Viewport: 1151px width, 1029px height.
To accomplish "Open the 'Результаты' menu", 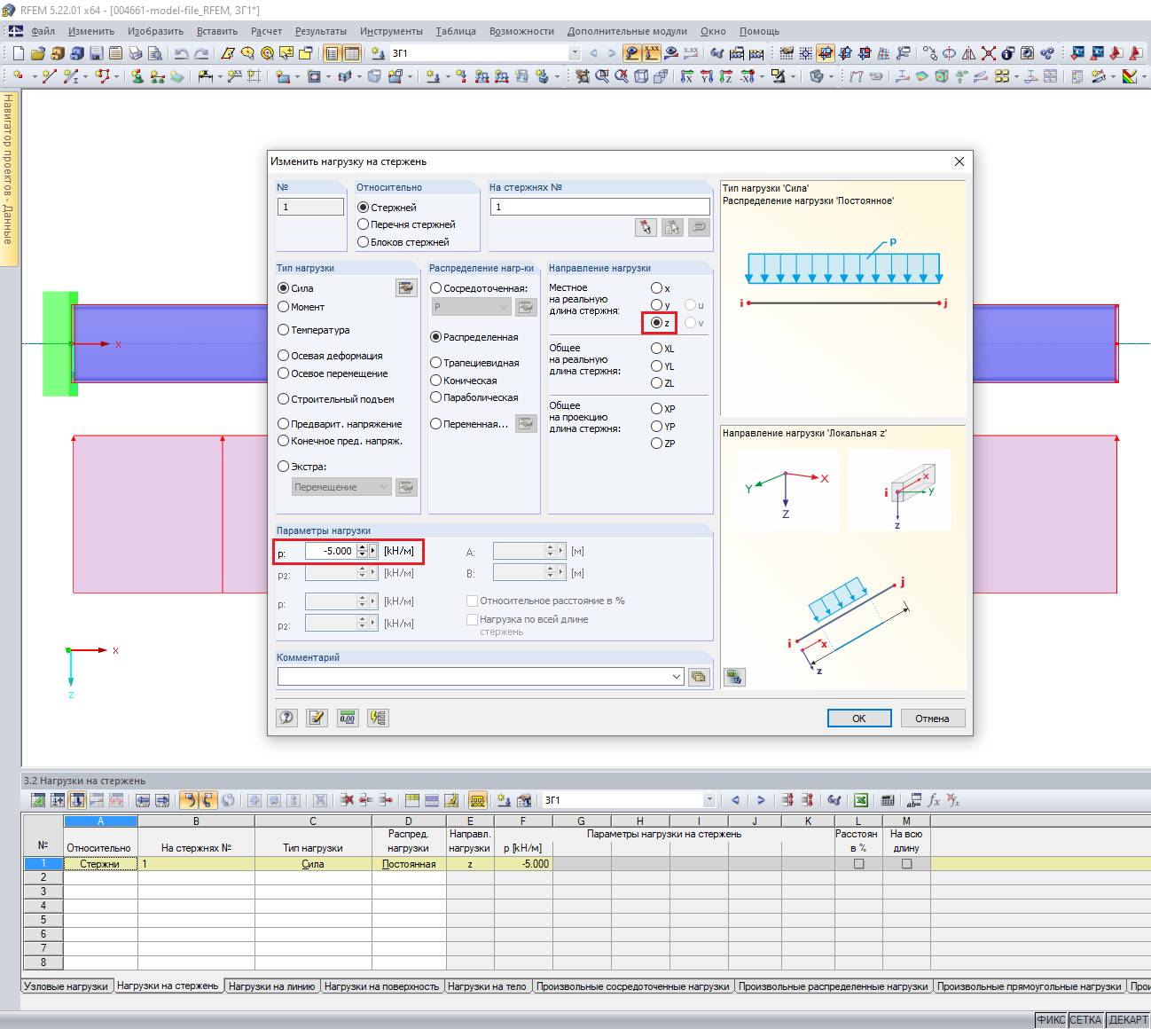I will (321, 31).
